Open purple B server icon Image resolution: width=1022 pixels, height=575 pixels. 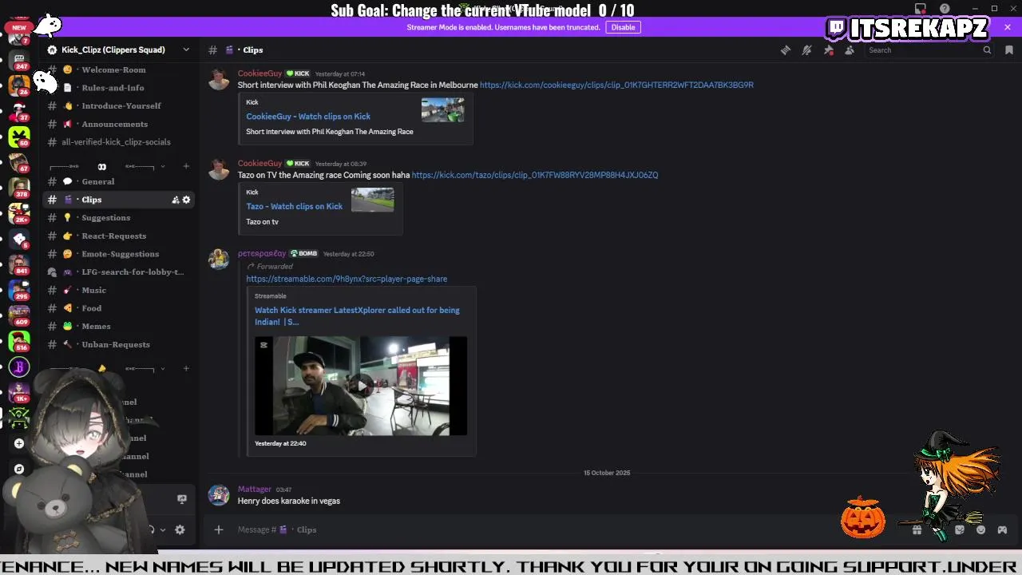[19, 367]
